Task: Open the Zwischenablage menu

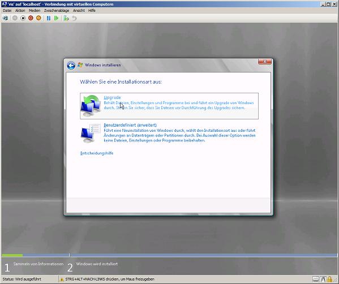Action: click(57, 10)
